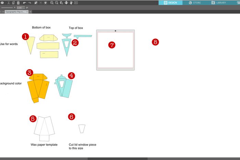Click the line thickness up stepper arrow
240x160 pixels.
24,7
